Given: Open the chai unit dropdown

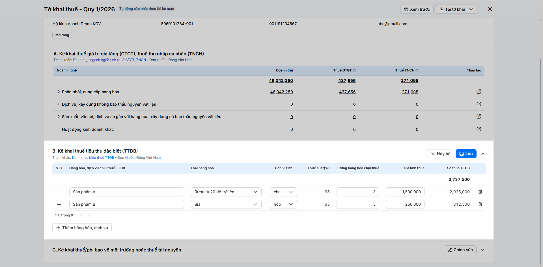Looking at the screenshot, I should [283, 192].
